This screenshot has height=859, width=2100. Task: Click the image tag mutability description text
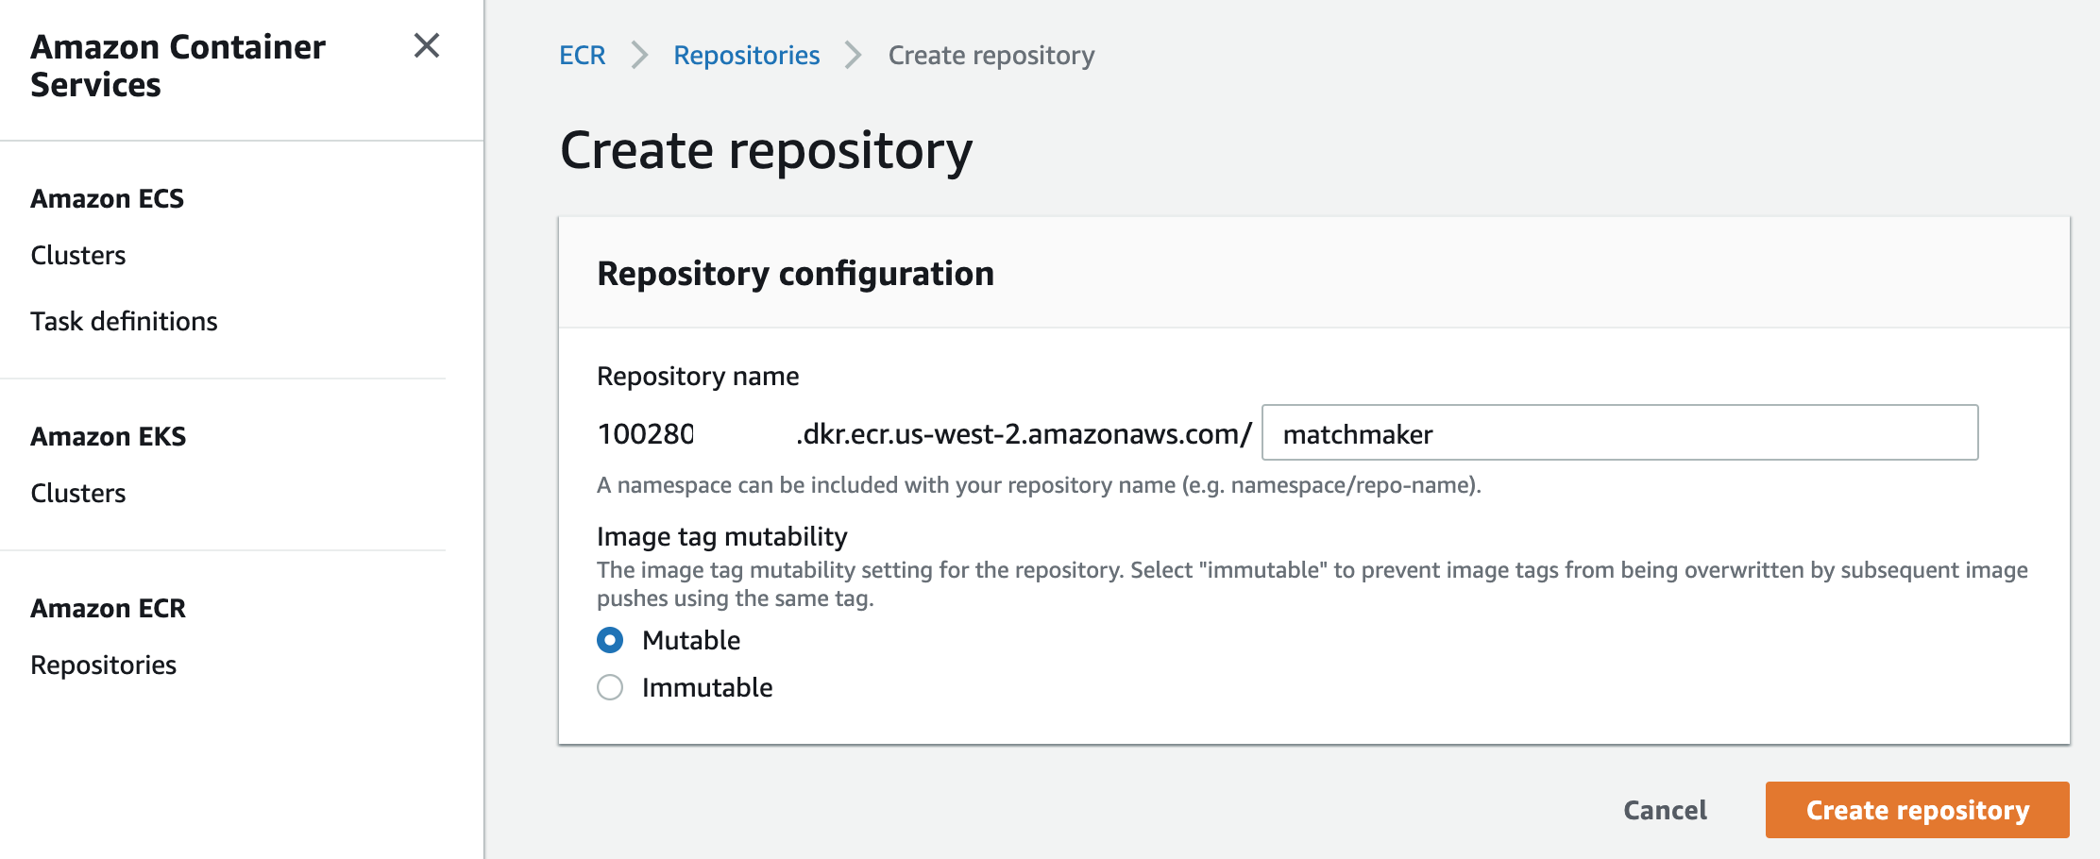tap(1312, 583)
